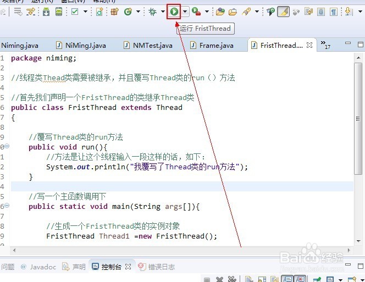
Task: Open the Android SDK Manager icon
Action: coord(46,12)
